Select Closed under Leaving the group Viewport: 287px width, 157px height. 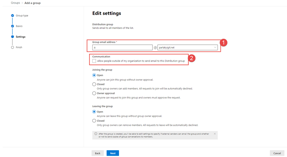pos(94,121)
